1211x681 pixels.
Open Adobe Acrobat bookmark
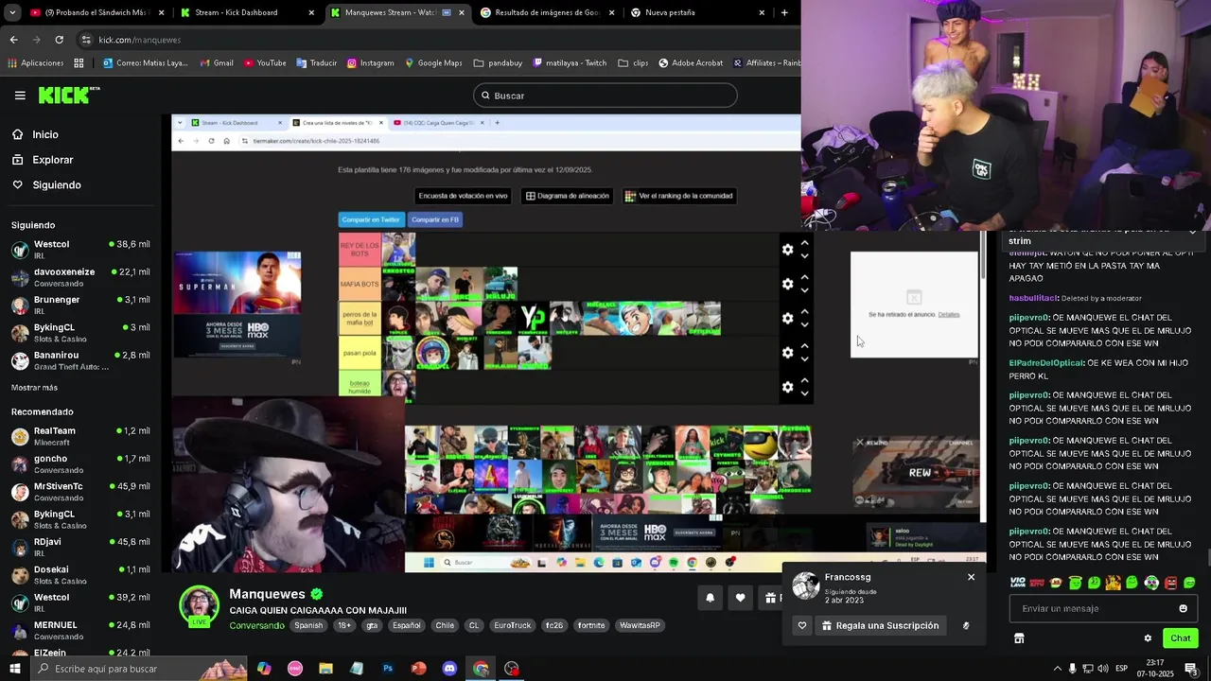click(691, 63)
